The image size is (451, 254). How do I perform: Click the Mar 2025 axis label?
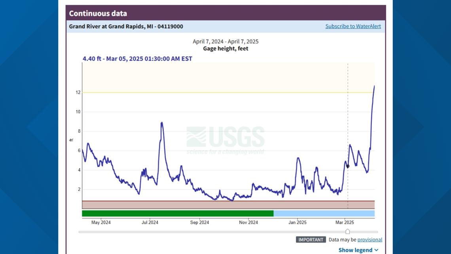(345, 222)
